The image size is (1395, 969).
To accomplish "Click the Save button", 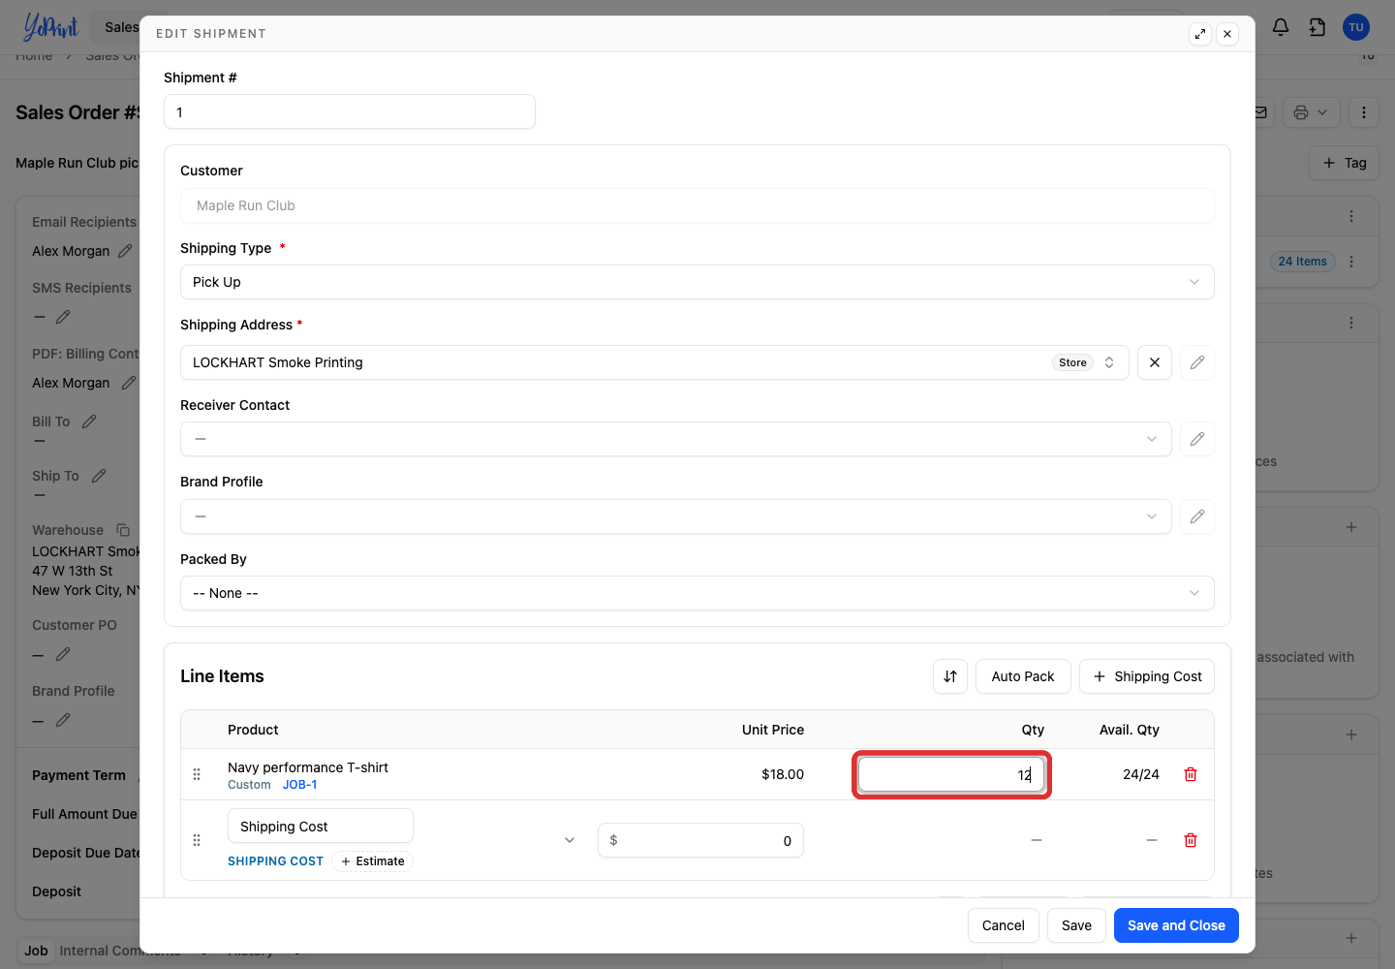I will click(x=1076, y=925).
